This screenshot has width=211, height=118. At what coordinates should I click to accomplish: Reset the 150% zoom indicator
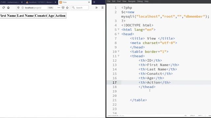[50, 8]
